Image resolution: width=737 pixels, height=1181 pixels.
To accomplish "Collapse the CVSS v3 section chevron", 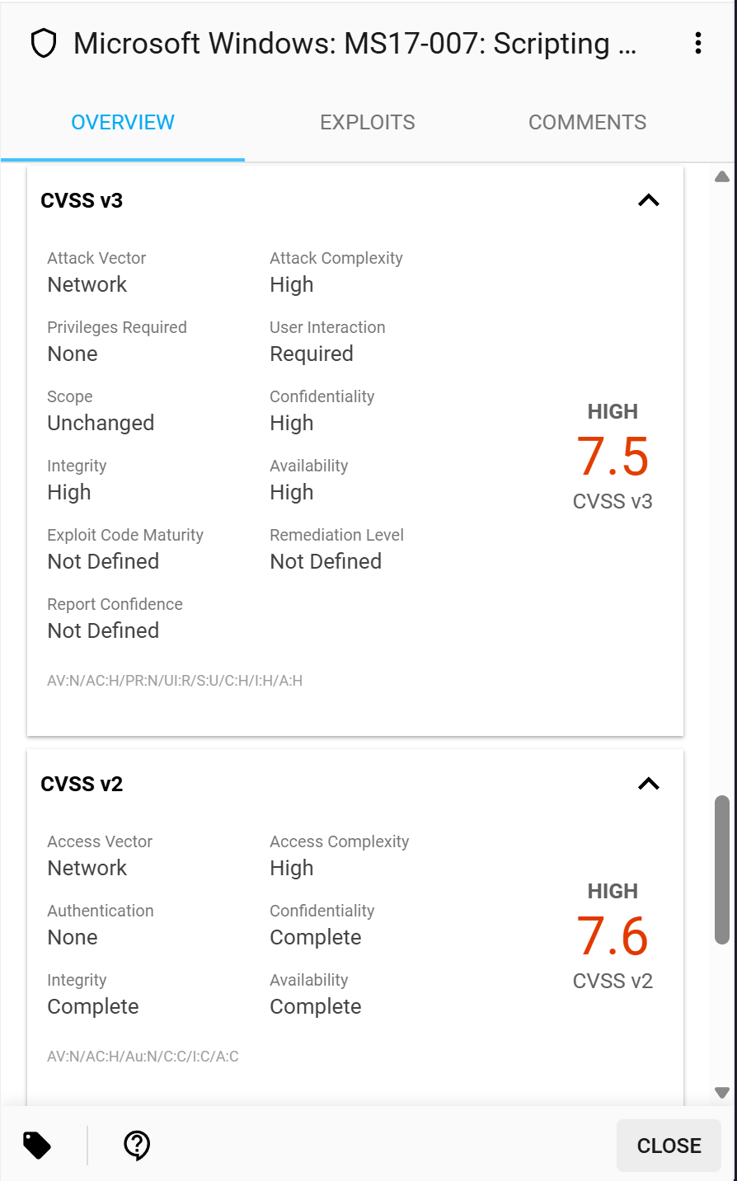I will click(649, 200).
